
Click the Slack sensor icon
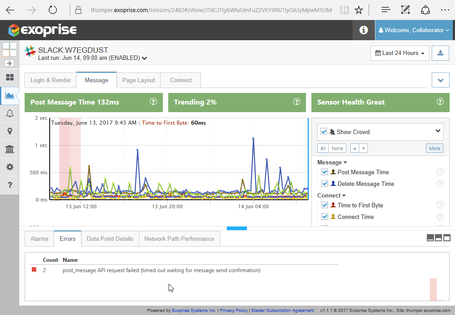click(x=30, y=51)
